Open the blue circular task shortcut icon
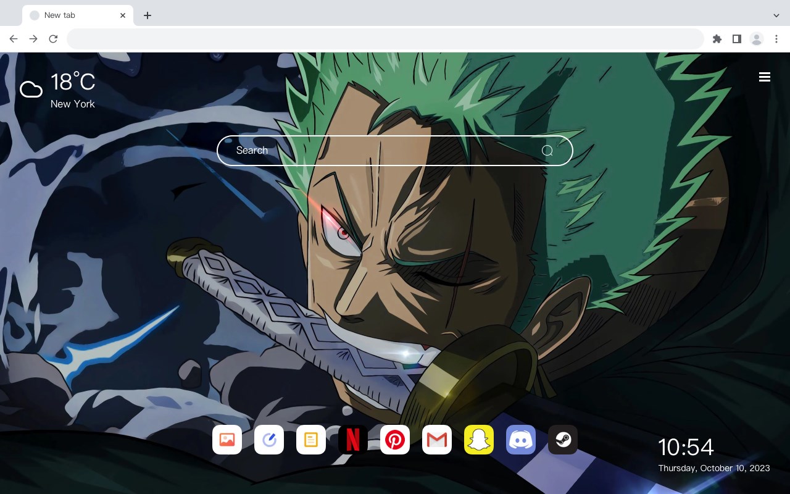Image resolution: width=790 pixels, height=494 pixels. (x=269, y=440)
